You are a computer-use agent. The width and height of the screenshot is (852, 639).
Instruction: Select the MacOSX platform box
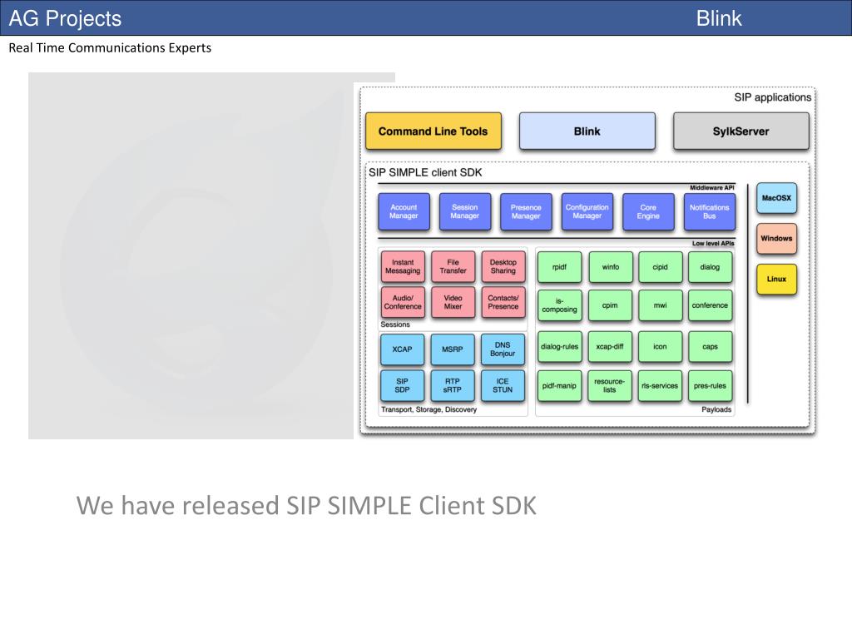(776, 198)
